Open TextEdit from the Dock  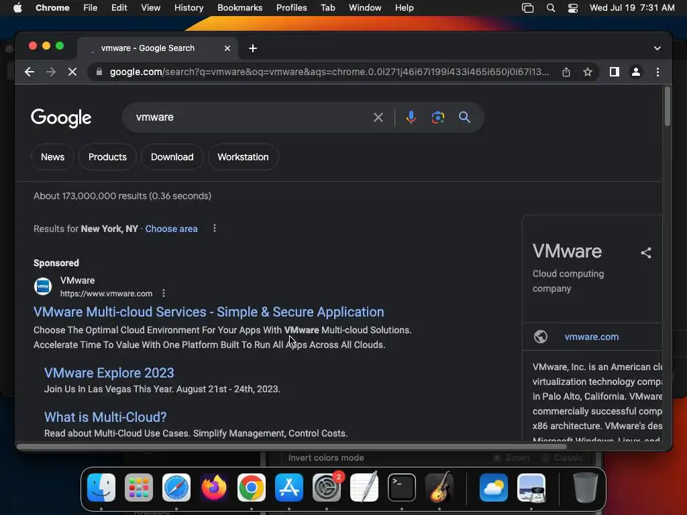pos(364,488)
